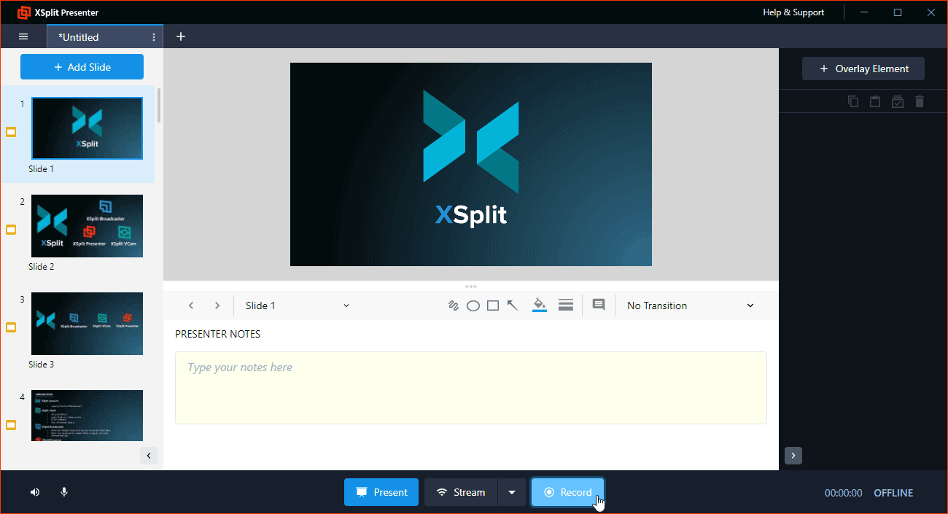Click the "PRESENTER NOTES" heading
The height and width of the screenshot is (514, 948).
[218, 334]
